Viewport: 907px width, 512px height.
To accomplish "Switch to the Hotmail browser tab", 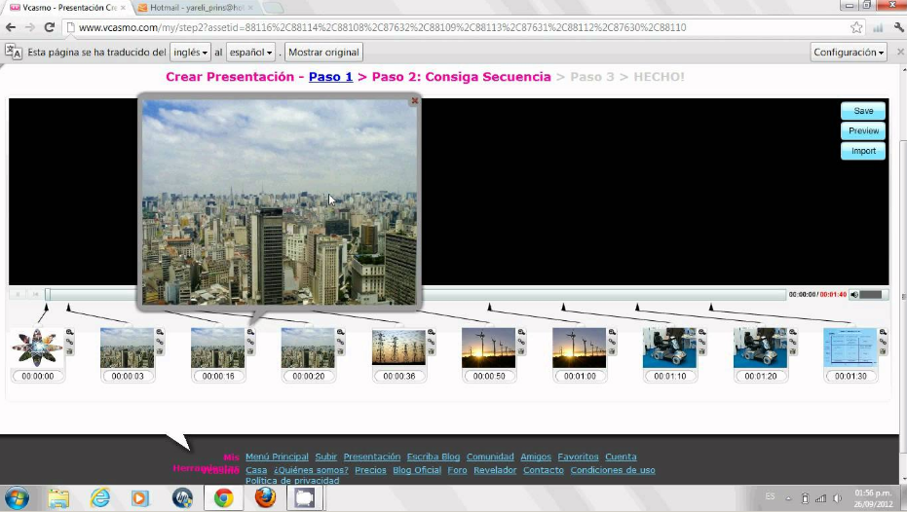I will pos(195,8).
